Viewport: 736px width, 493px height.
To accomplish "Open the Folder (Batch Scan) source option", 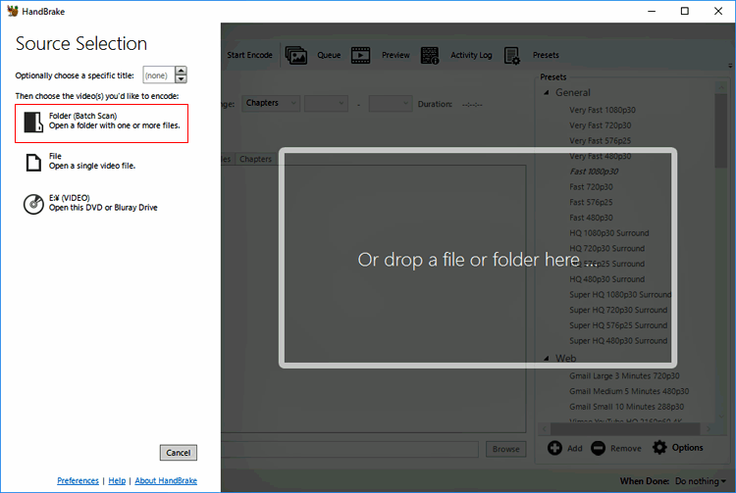I will click(101, 123).
